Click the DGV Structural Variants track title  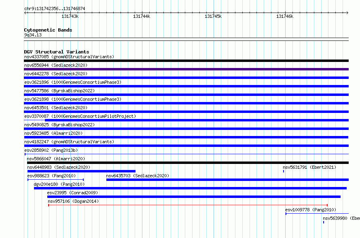pos(57,52)
